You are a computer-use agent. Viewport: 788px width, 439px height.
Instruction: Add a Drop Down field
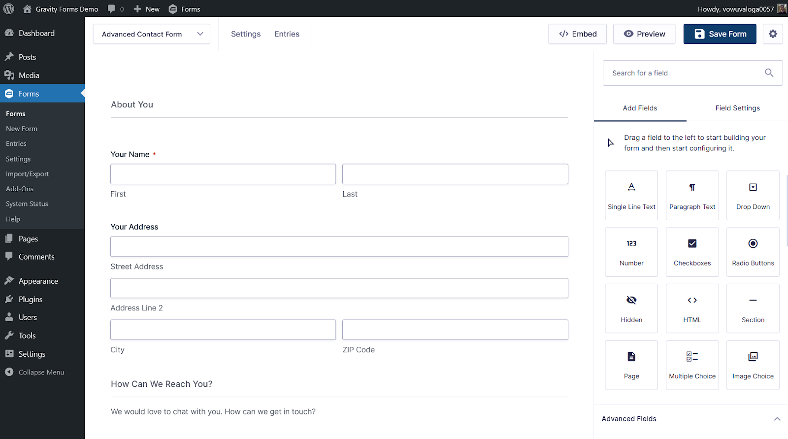[x=753, y=195]
